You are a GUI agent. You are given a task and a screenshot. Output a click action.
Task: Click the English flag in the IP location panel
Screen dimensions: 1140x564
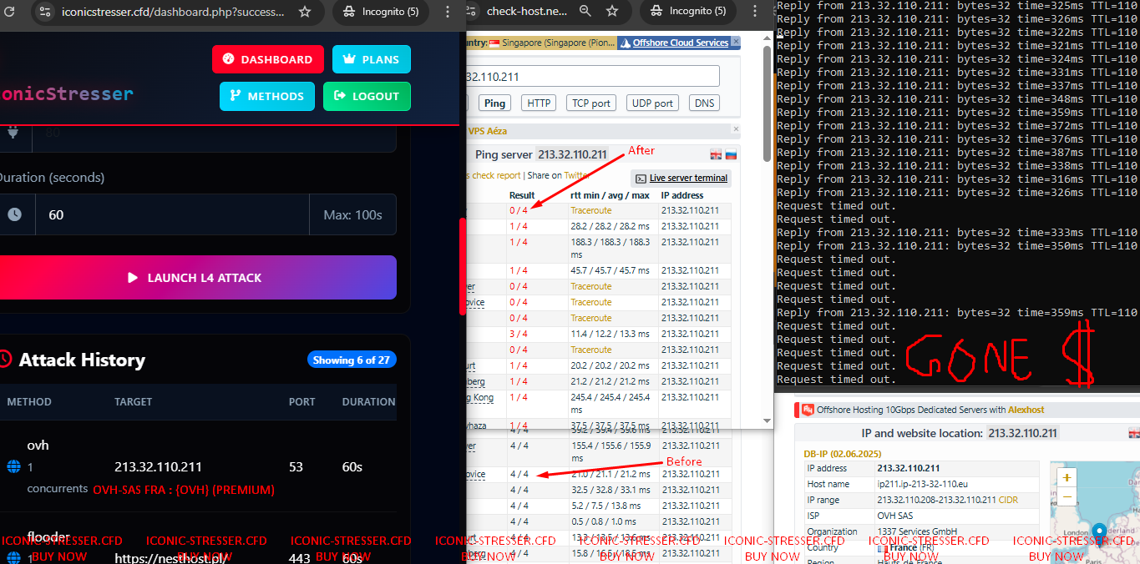click(x=1133, y=433)
